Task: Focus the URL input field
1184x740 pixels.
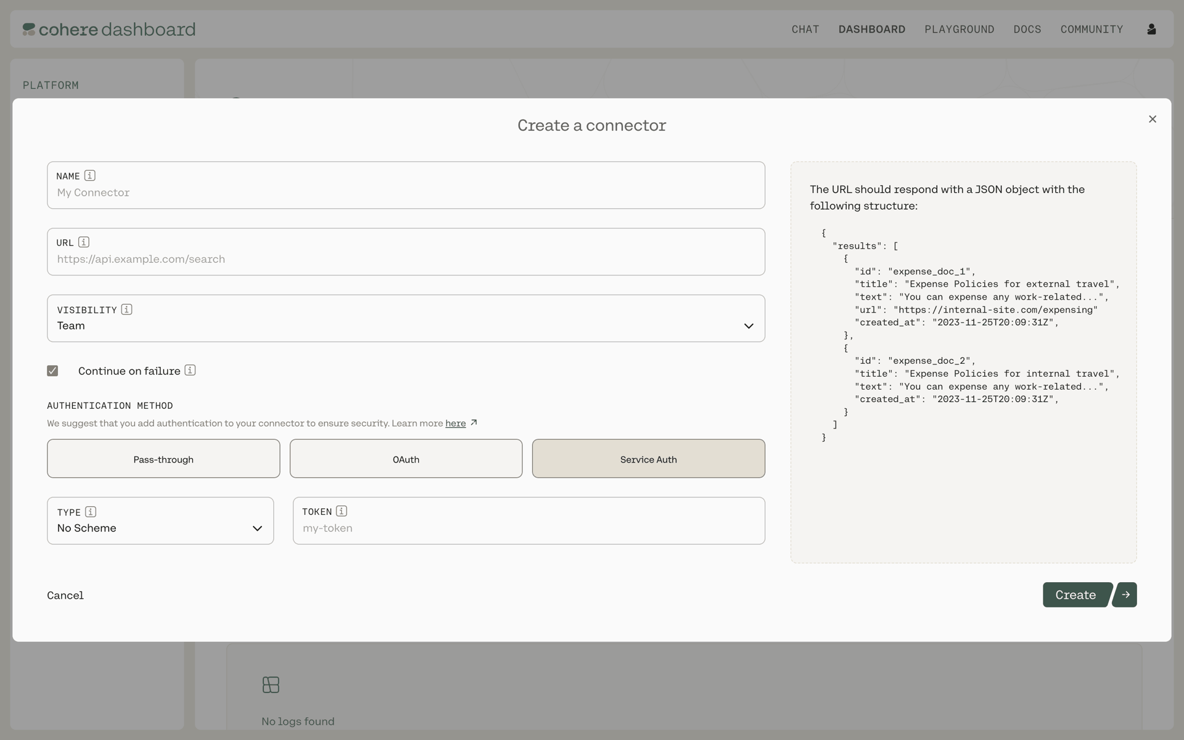Action: coord(406,252)
